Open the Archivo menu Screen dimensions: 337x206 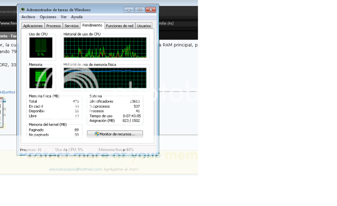point(28,17)
